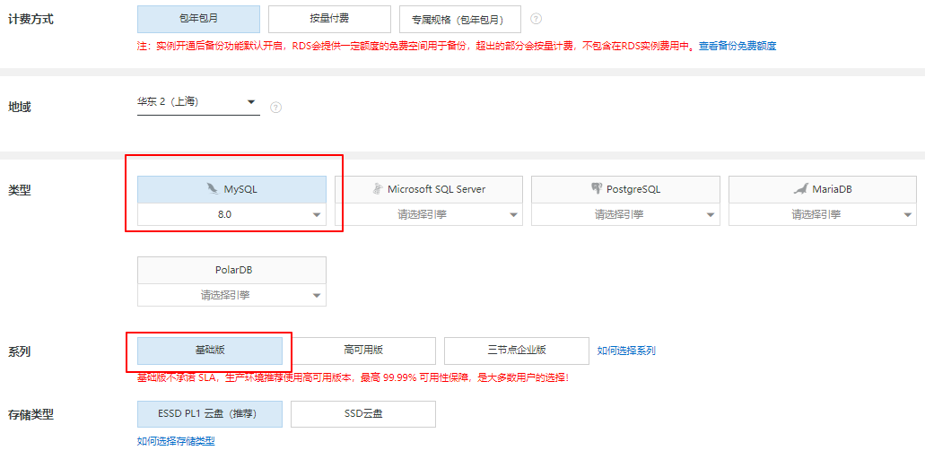Select SSD云盘 storage type
Viewport: 925px width, 459px height.
click(x=363, y=414)
